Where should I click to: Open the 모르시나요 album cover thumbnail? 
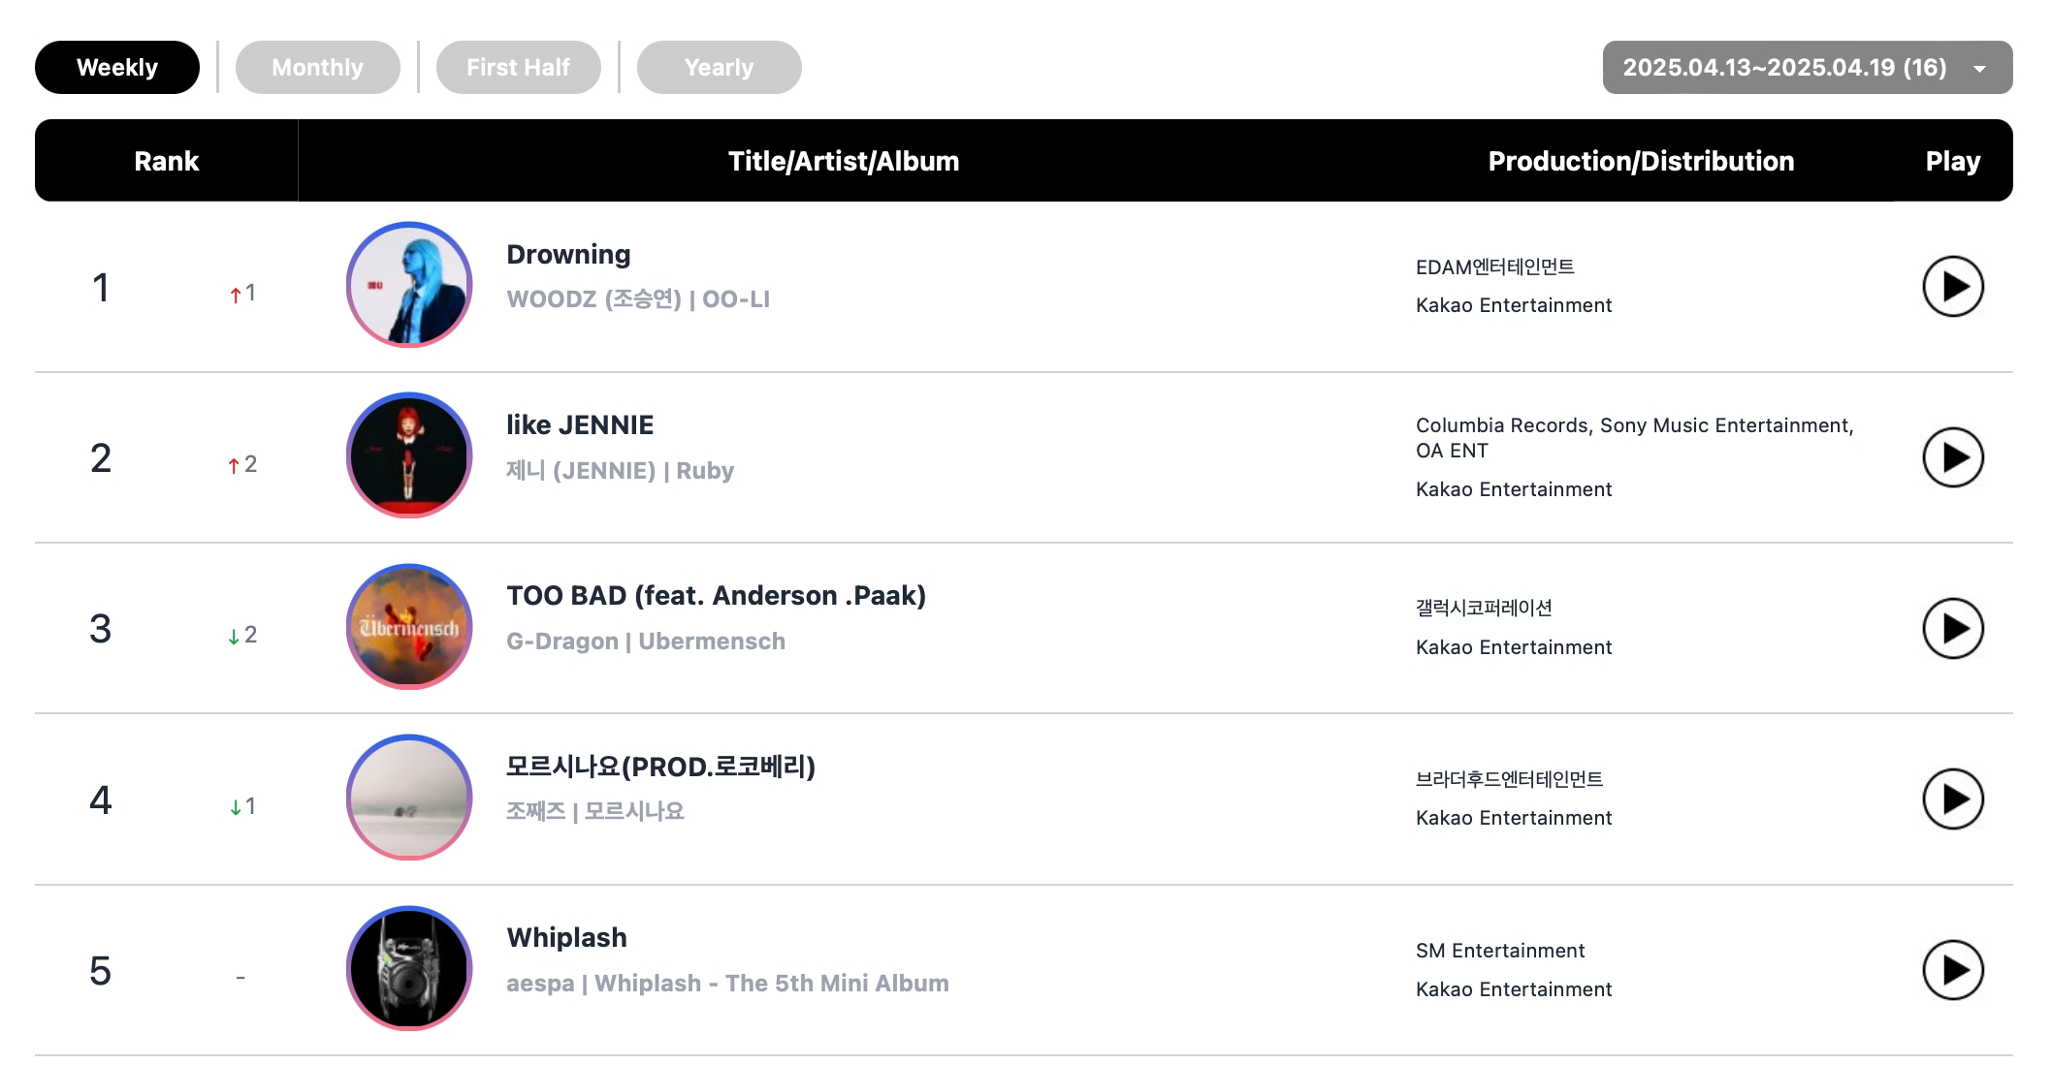click(x=409, y=798)
